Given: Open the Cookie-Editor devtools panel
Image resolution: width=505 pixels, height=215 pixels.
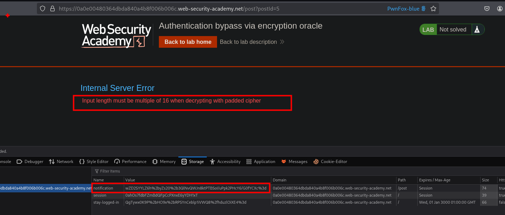Looking at the screenshot, I should click(x=330, y=162).
